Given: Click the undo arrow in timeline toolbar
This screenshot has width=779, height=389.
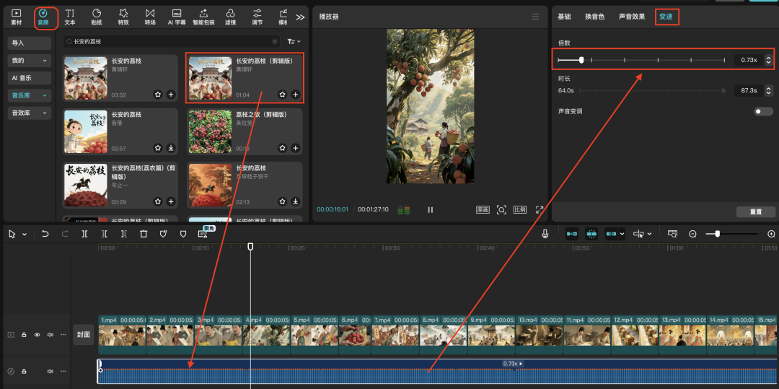Looking at the screenshot, I should coord(45,234).
